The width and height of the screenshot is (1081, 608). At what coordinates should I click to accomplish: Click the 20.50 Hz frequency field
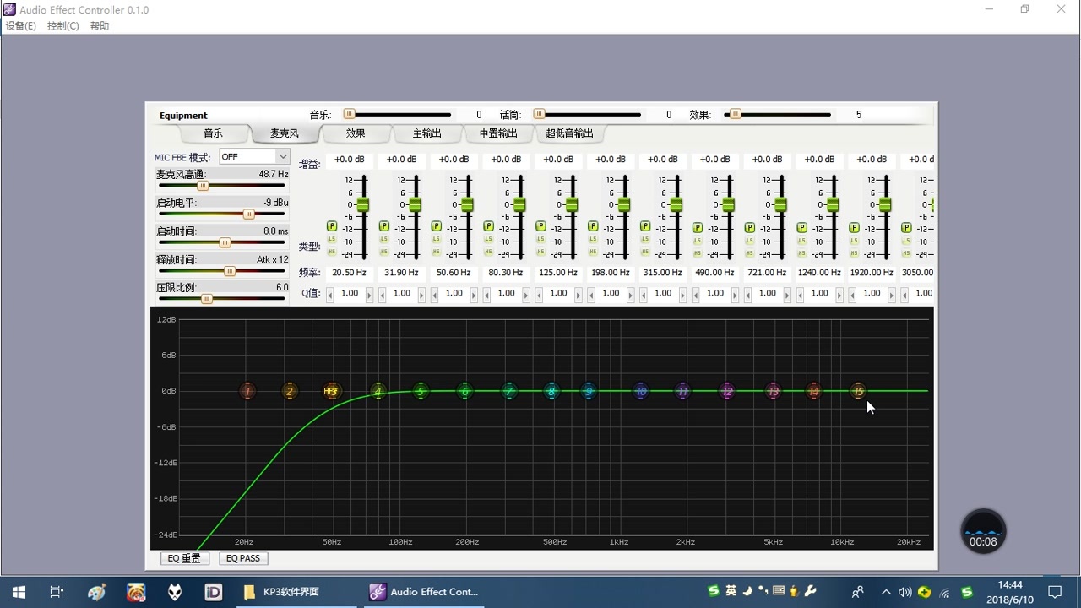(350, 273)
